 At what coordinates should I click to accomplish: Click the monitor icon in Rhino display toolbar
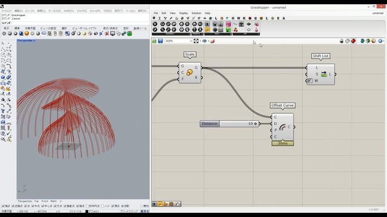(x=112, y=34)
